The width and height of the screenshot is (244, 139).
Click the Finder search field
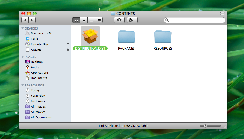[194, 20]
